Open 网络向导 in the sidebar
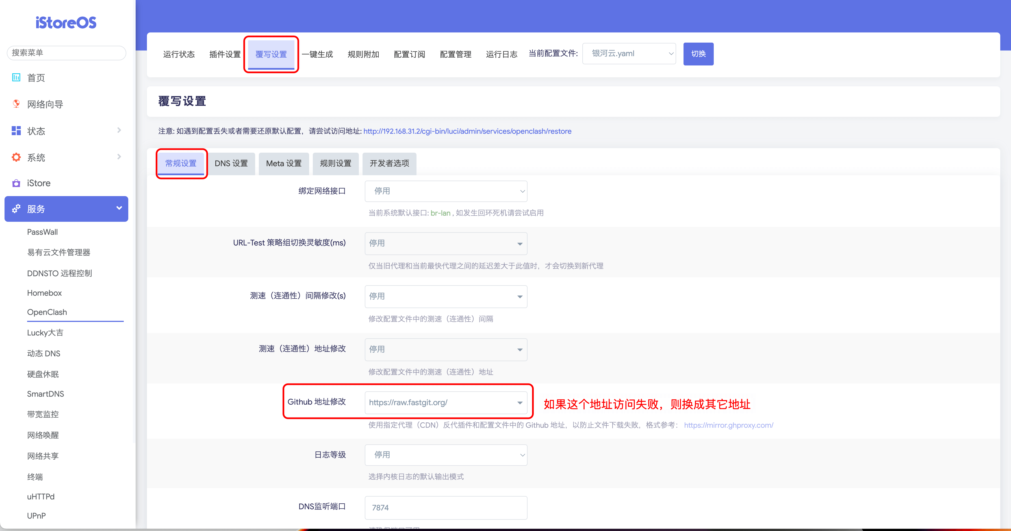This screenshot has width=1011, height=531. coord(45,104)
